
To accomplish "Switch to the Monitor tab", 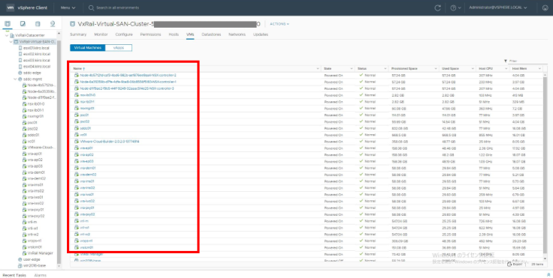I will pos(101,34).
